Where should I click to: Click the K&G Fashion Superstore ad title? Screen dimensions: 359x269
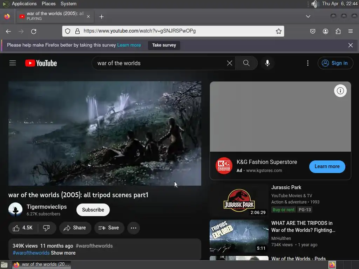267,162
